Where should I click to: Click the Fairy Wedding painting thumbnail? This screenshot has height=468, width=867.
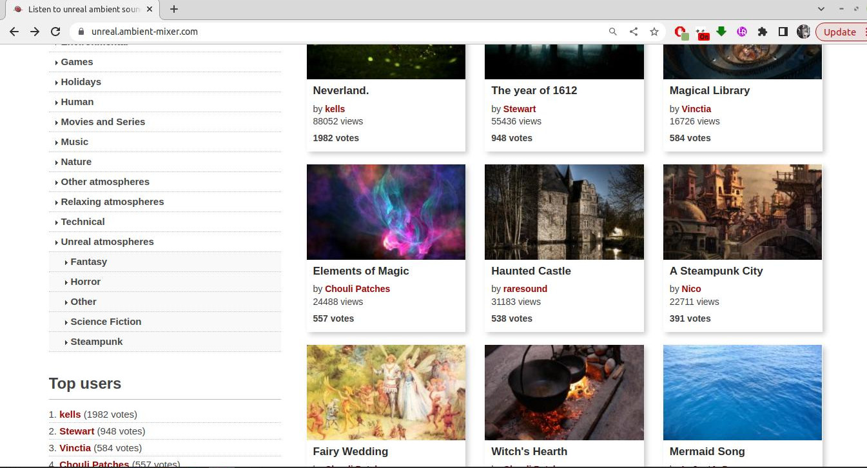tap(386, 393)
